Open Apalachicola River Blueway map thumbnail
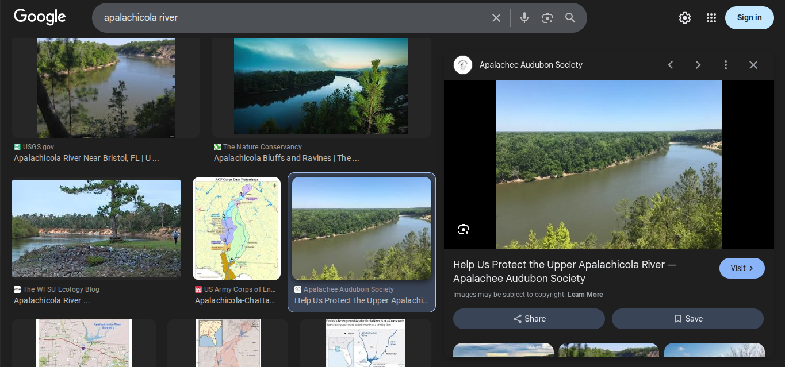This screenshot has width=785, height=367. [x=84, y=343]
